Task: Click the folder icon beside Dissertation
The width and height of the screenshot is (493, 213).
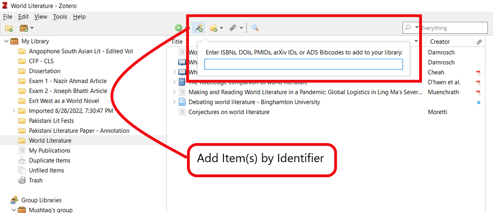Action: [x=22, y=71]
